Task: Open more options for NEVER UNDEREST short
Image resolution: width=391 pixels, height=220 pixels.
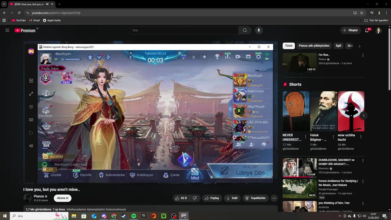Action: coord(306,137)
